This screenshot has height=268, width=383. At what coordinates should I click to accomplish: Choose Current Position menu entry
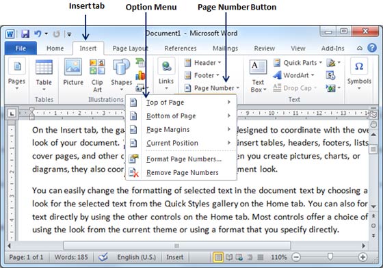pos(181,143)
